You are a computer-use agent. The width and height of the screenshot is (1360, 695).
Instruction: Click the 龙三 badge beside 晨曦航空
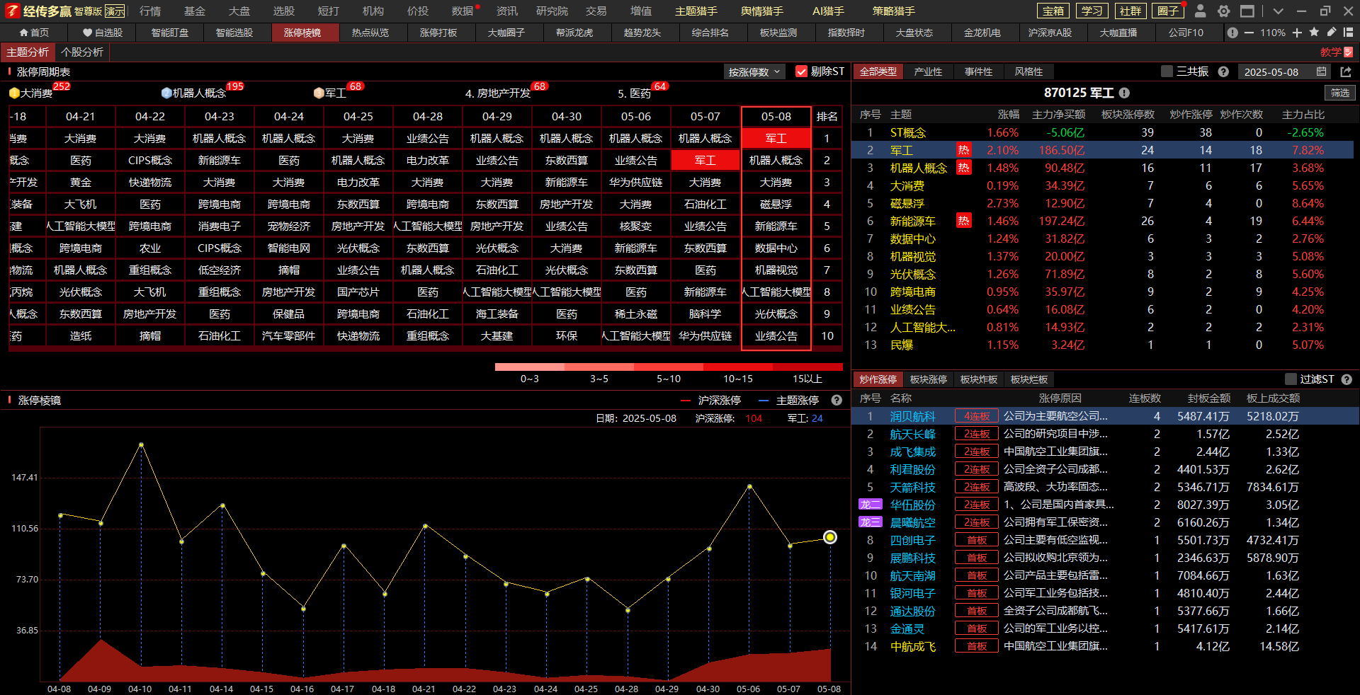tap(871, 522)
